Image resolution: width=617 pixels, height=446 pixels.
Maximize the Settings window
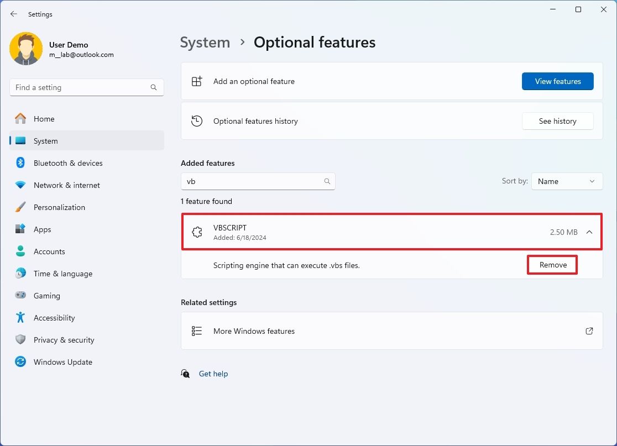578,9
